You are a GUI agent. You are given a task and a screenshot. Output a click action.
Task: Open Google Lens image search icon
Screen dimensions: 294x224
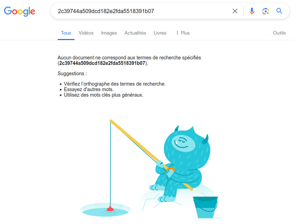(265, 11)
